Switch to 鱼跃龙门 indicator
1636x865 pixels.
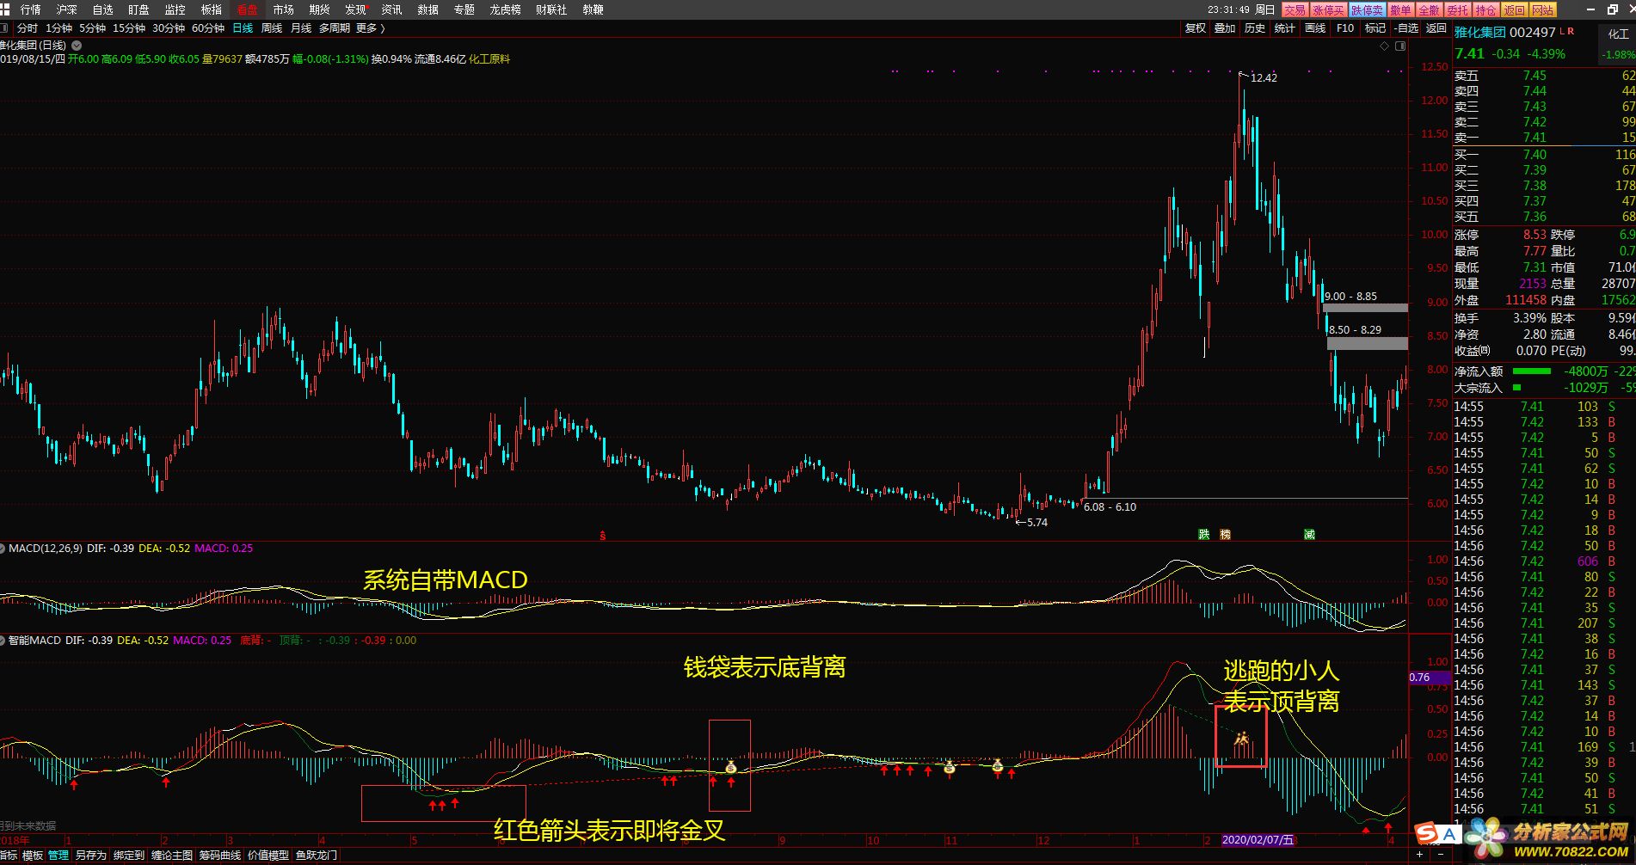click(317, 856)
